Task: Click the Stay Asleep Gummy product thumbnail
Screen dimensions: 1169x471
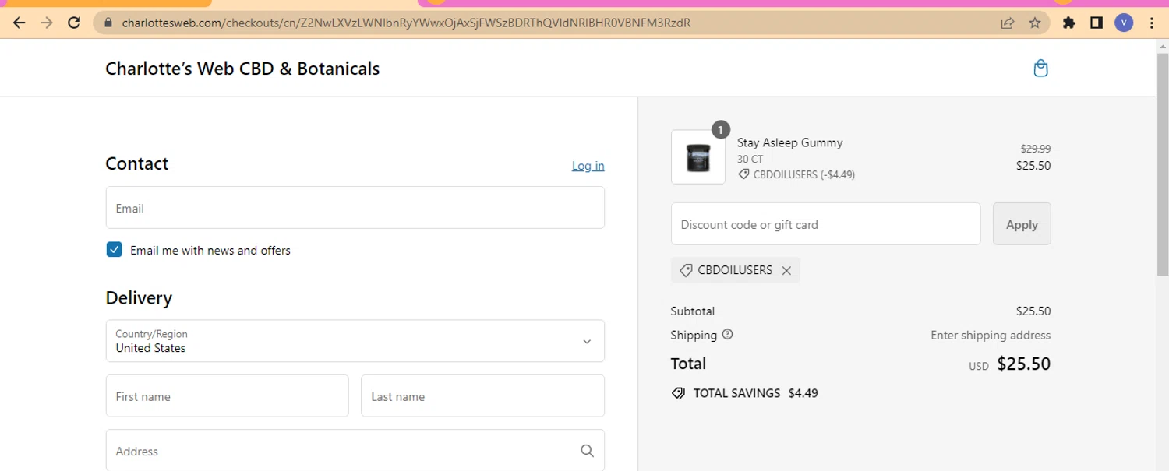Action: click(x=698, y=156)
